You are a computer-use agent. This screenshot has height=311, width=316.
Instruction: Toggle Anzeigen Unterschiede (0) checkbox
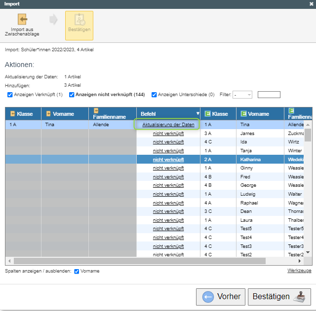coord(154,95)
